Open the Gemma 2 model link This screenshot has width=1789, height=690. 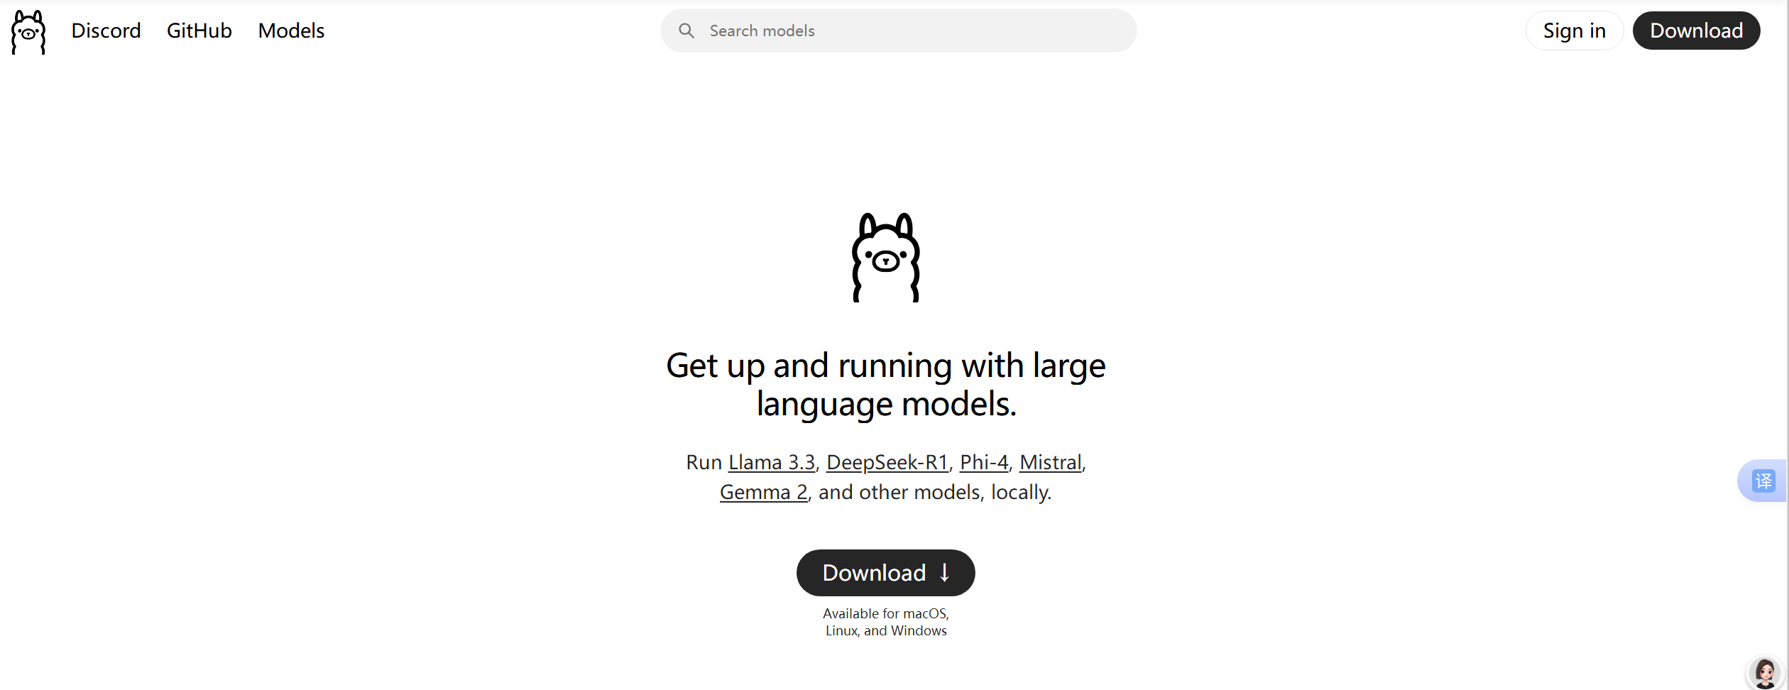click(x=764, y=492)
